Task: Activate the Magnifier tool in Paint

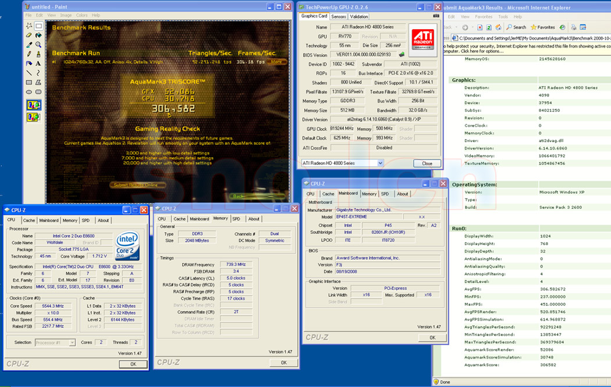Action: [x=38, y=44]
